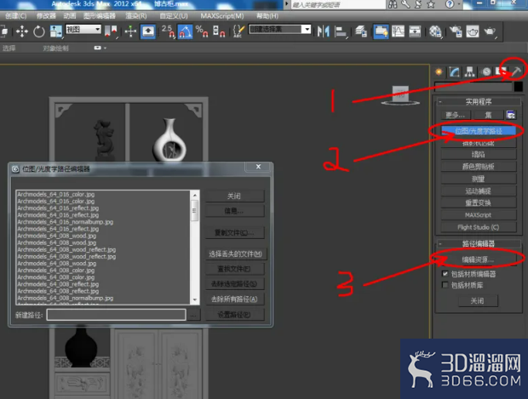
Task: Toggle the Percent Snap button
Action: [202, 31]
